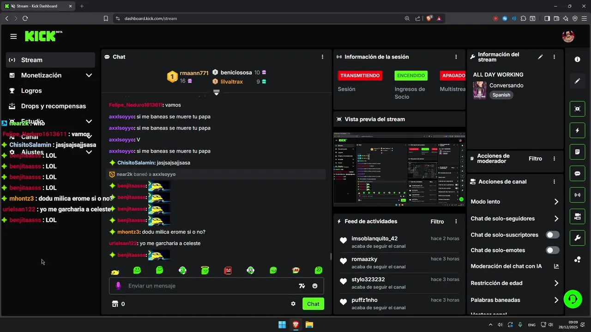
Task: Select Stream in left sidebar
Action: click(x=50, y=60)
